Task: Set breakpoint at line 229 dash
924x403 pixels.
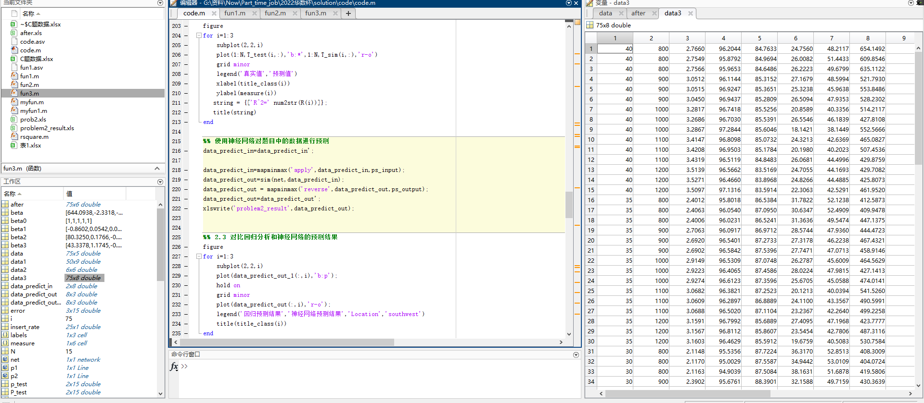Action: click(186, 276)
